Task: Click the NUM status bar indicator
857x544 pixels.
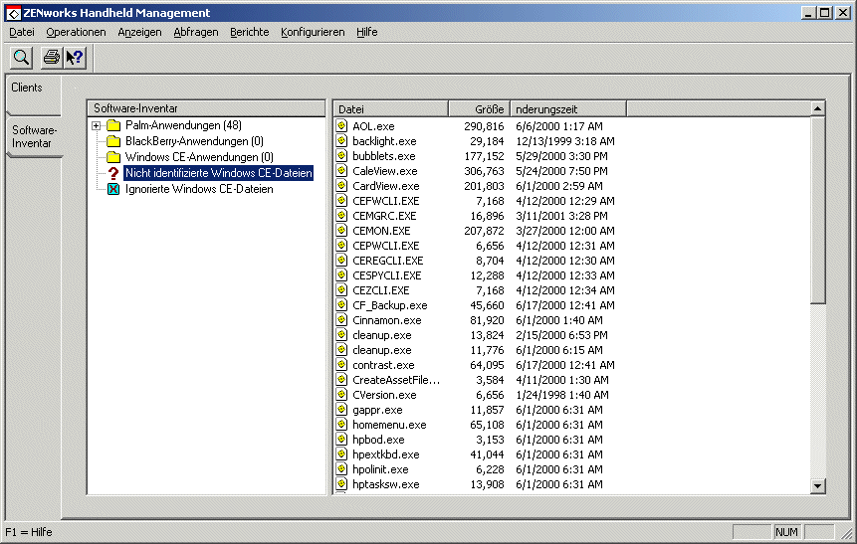Action: point(786,532)
